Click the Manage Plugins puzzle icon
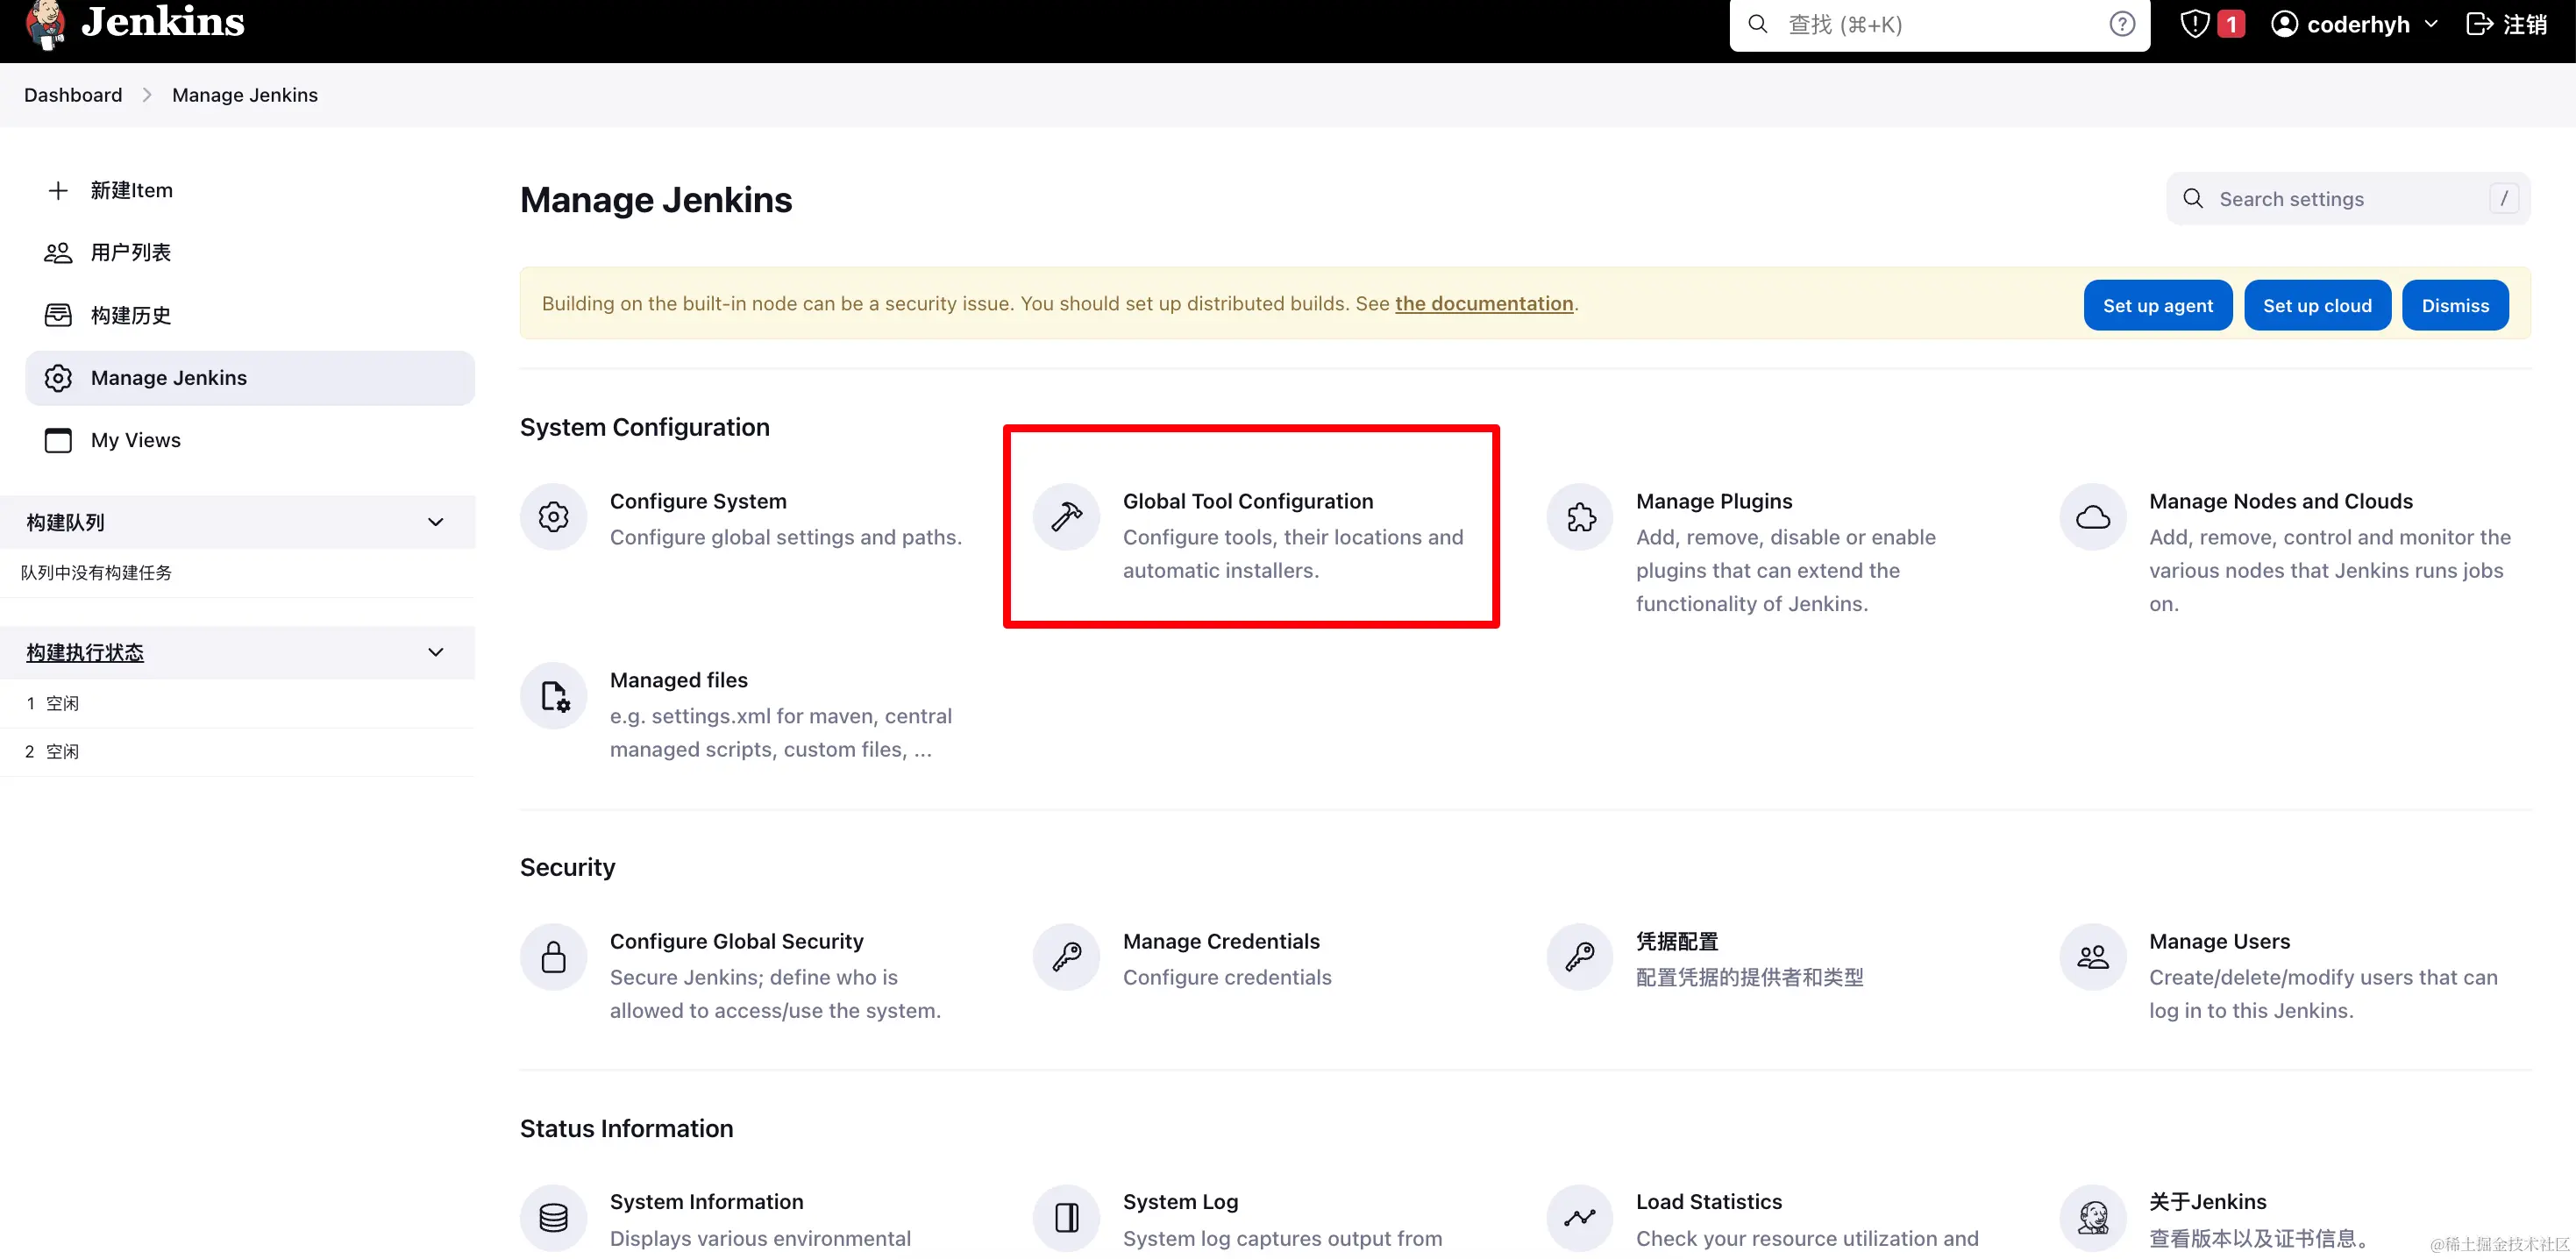 point(1580,517)
